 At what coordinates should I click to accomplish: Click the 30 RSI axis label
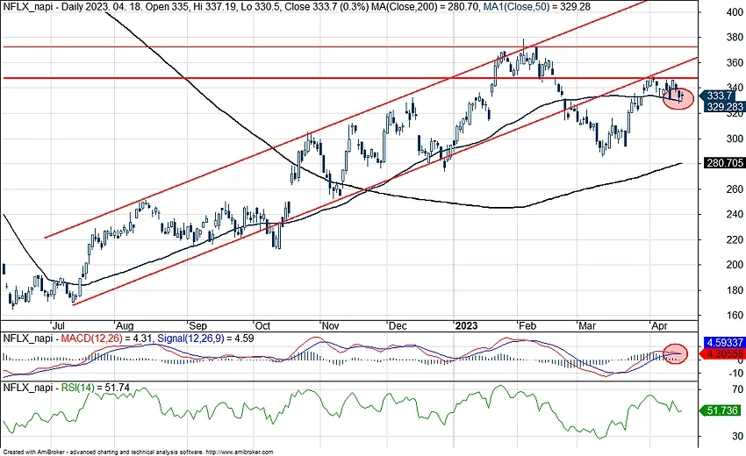coord(737,436)
